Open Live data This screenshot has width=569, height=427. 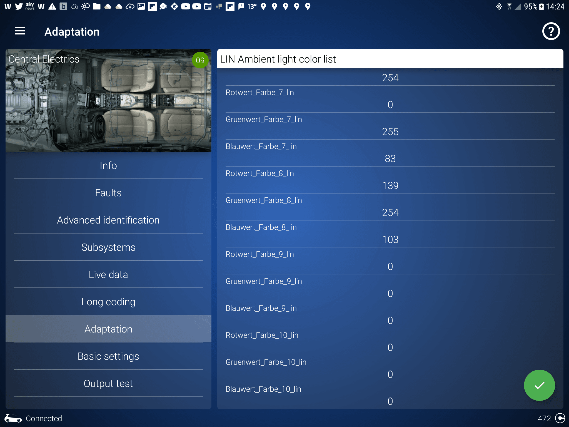click(x=108, y=275)
